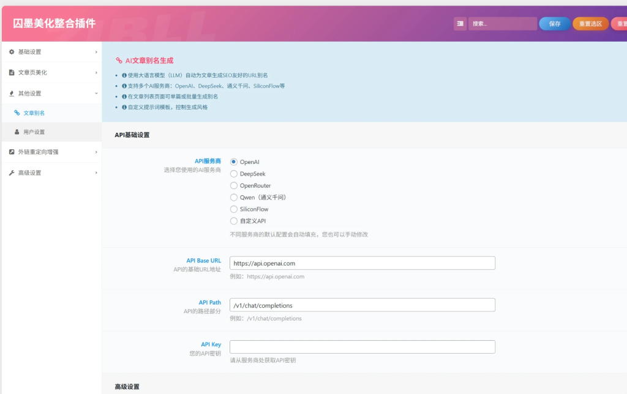Select the OpenRouter radio button
This screenshot has width=627, height=394.
233,185
